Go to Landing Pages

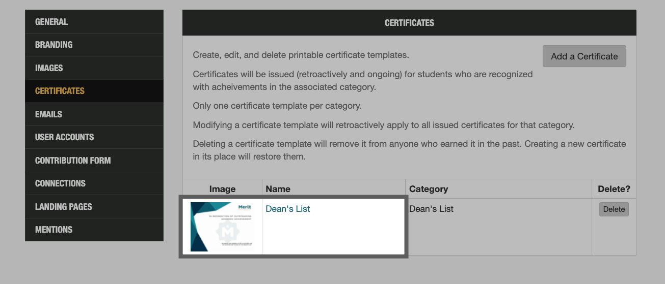[x=64, y=207]
